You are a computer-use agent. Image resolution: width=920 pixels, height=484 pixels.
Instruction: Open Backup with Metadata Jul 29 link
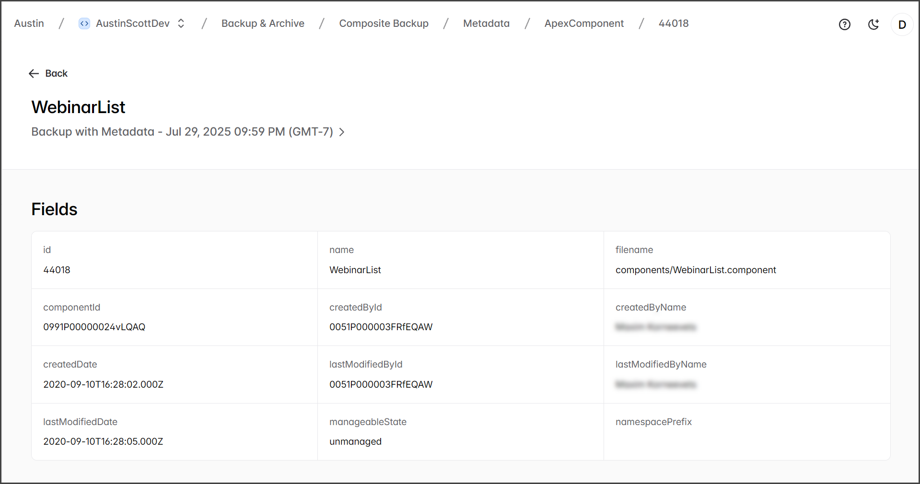click(x=182, y=132)
